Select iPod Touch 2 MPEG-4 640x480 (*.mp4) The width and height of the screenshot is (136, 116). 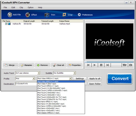pos(61,91)
